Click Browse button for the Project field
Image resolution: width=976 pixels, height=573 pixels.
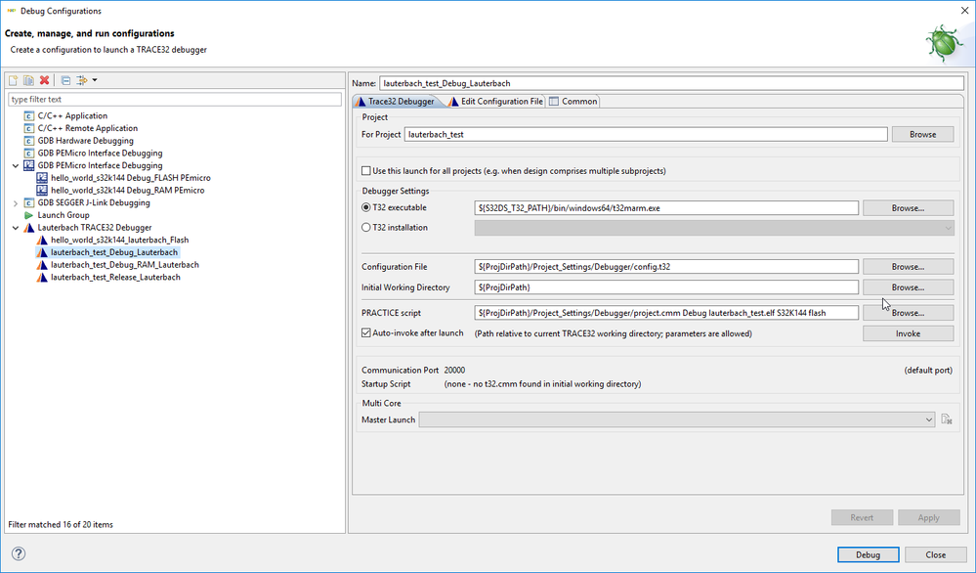pyautogui.click(x=922, y=135)
